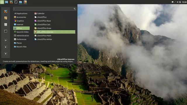Select the Internet category
This screenshot has height=105, width=187.
point(19,24)
